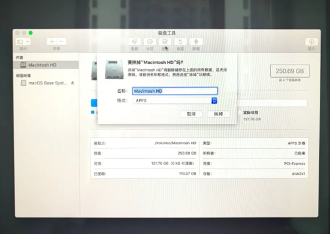The image size is (330, 234).
Task: Click the add volume plus button
Action: (52, 41)
